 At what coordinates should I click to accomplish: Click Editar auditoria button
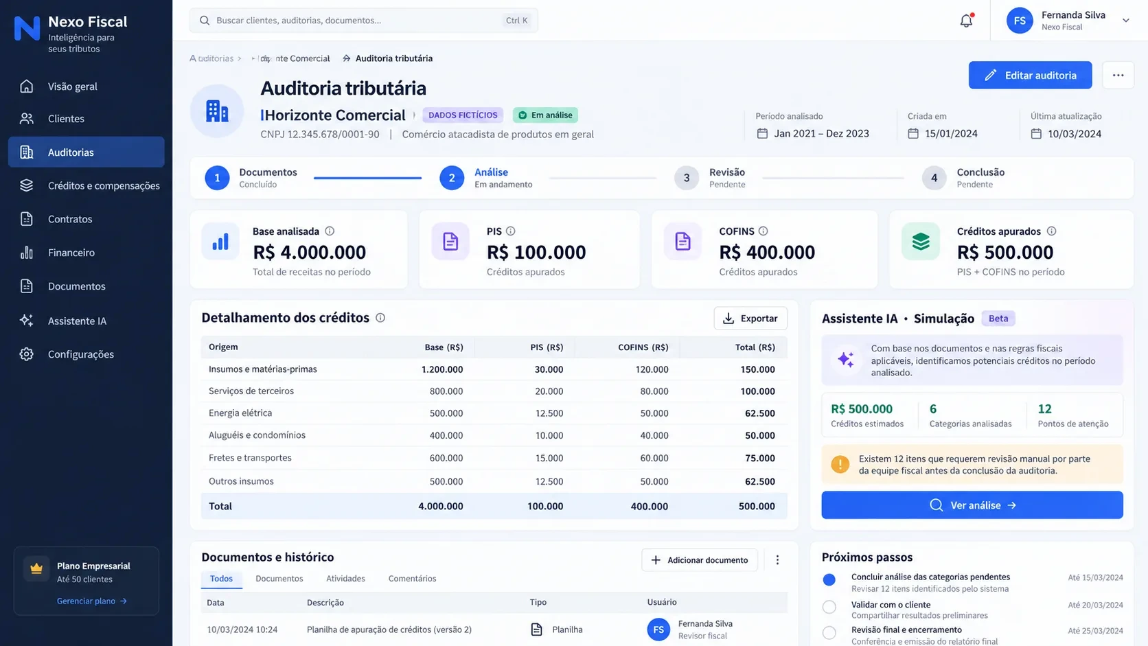[1030, 76]
